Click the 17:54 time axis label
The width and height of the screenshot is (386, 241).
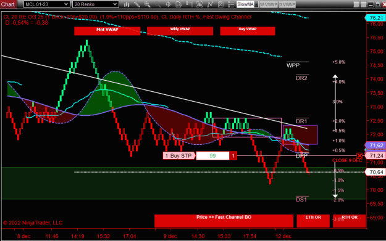click(250, 236)
